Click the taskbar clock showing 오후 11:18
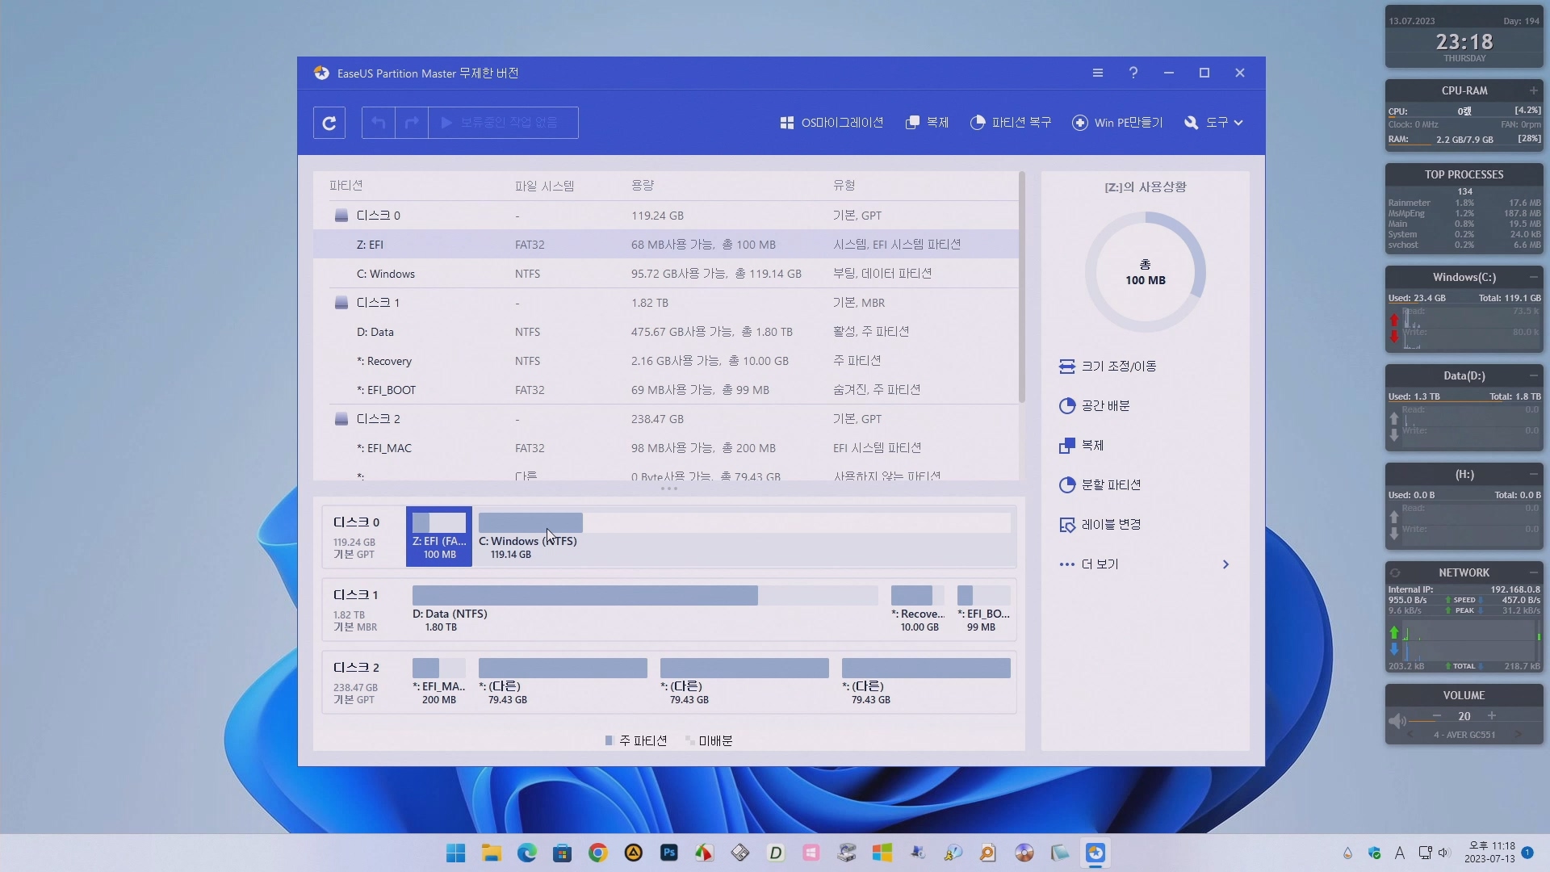 click(x=1489, y=853)
